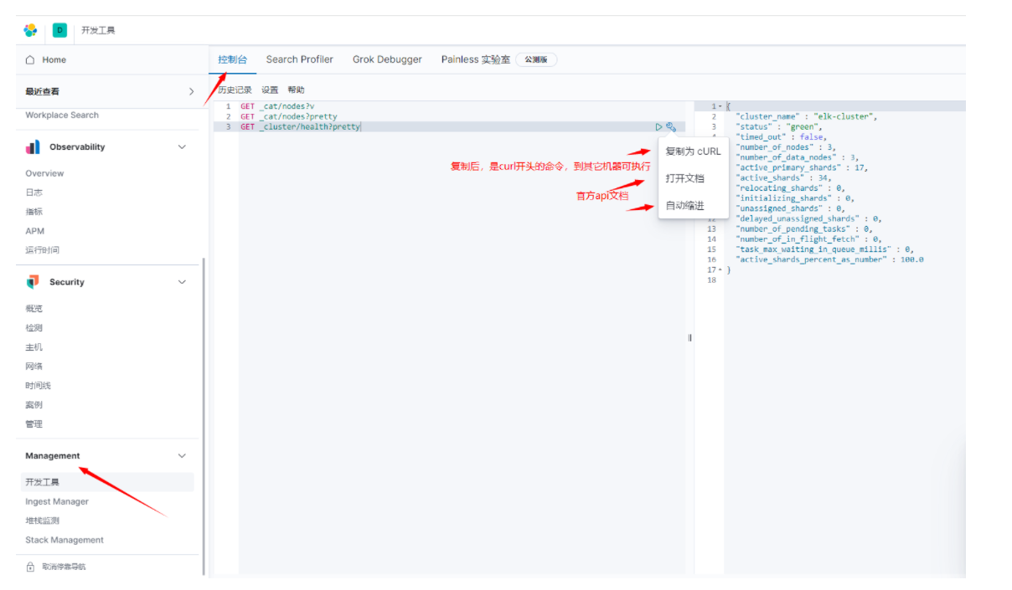Click "status" : "green" response line
The width and height of the screenshot is (1012, 590).
tap(779, 126)
